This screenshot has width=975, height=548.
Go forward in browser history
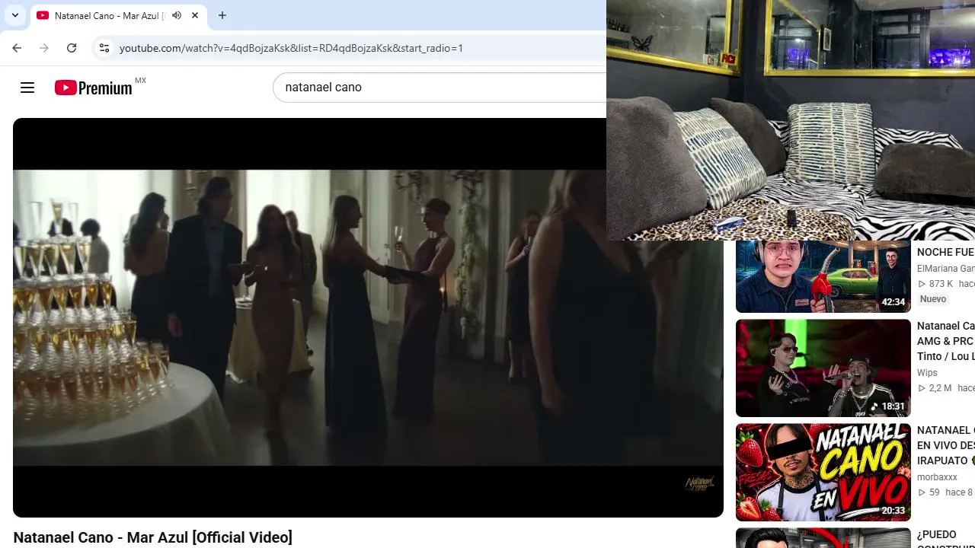44,48
